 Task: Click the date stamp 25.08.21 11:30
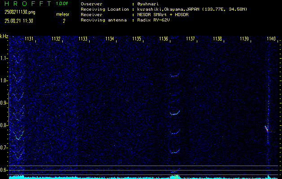pos(19,21)
